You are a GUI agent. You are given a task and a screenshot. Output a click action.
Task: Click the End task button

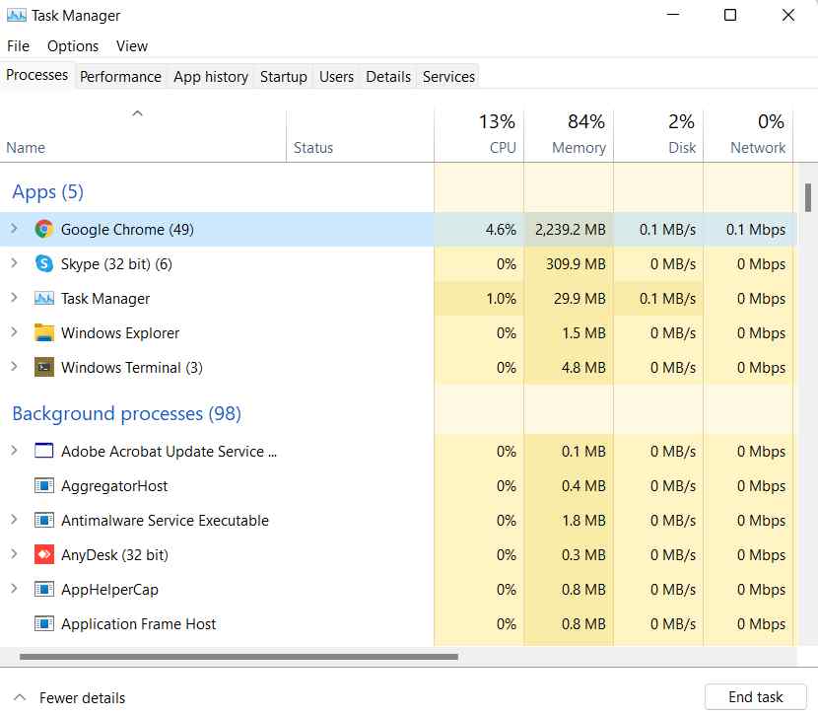[x=755, y=696]
